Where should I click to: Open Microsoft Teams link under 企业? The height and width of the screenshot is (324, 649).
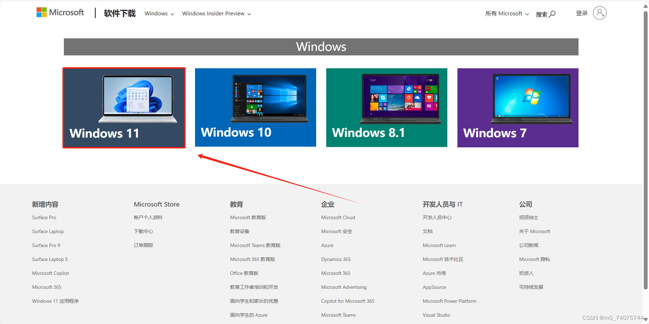coord(338,315)
